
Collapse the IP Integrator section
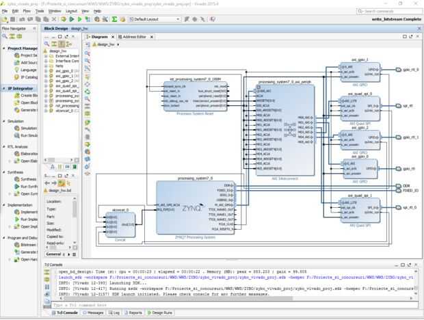point(4,88)
